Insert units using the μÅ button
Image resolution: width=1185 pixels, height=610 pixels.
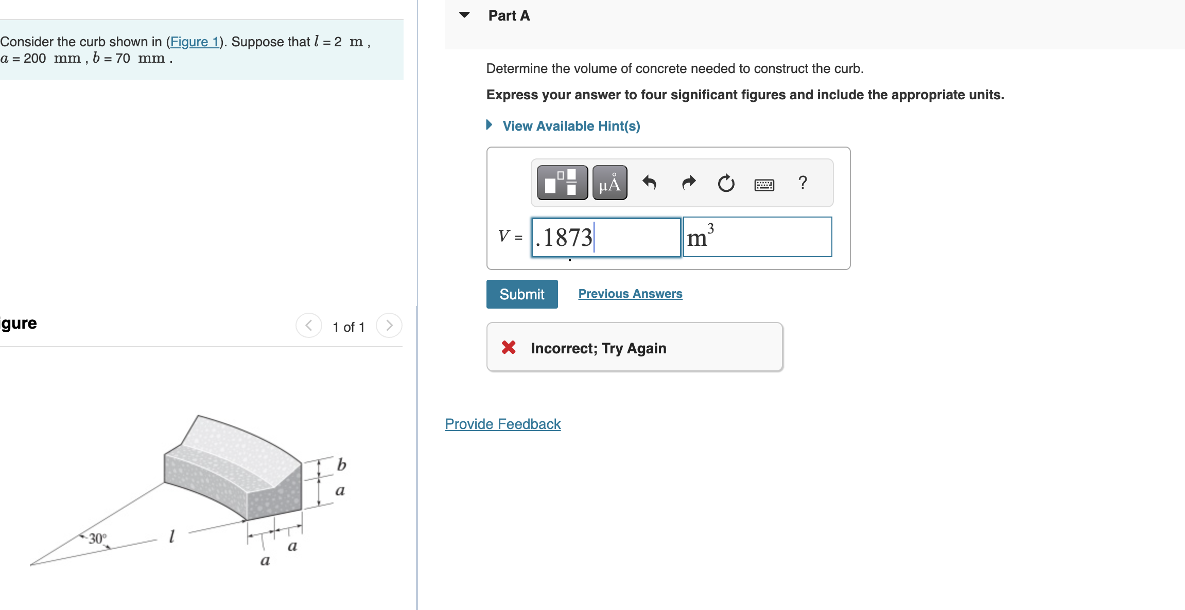(609, 183)
